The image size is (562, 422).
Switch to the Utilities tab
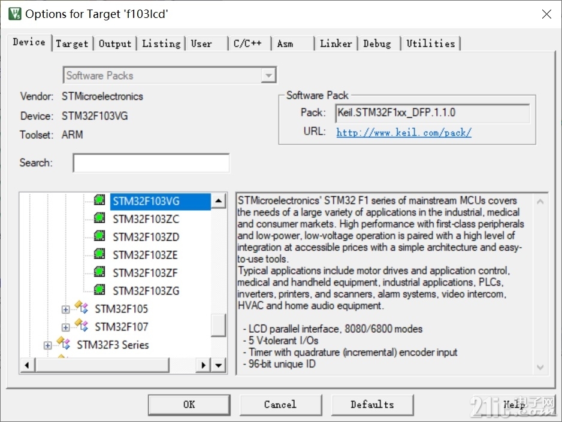[x=431, y=44]
